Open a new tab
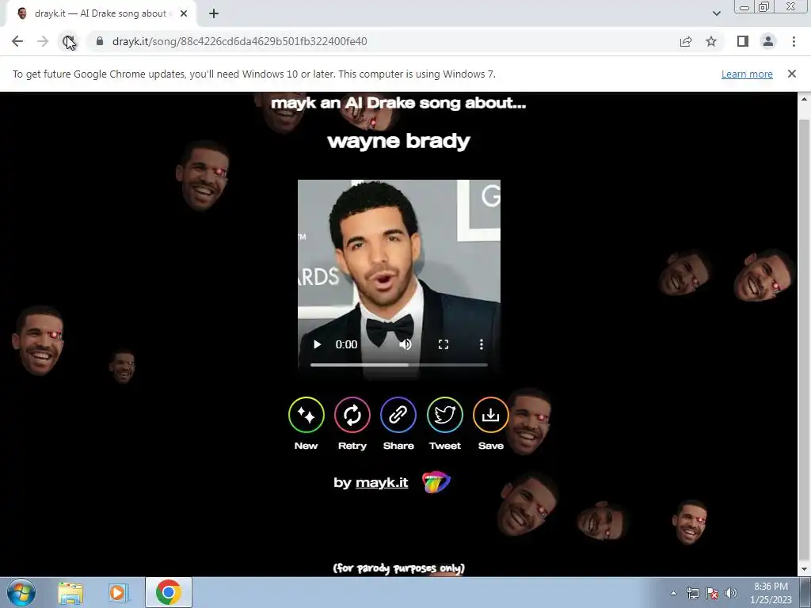 click(x=214, y=13)
